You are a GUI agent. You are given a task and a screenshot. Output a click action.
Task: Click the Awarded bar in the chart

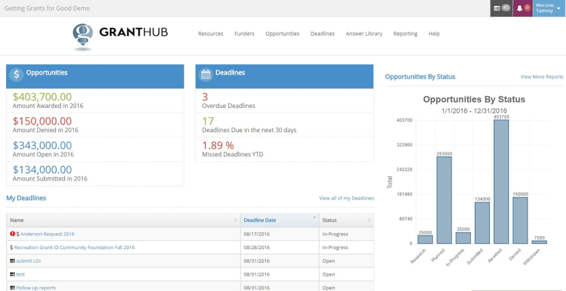click(501, 183)
